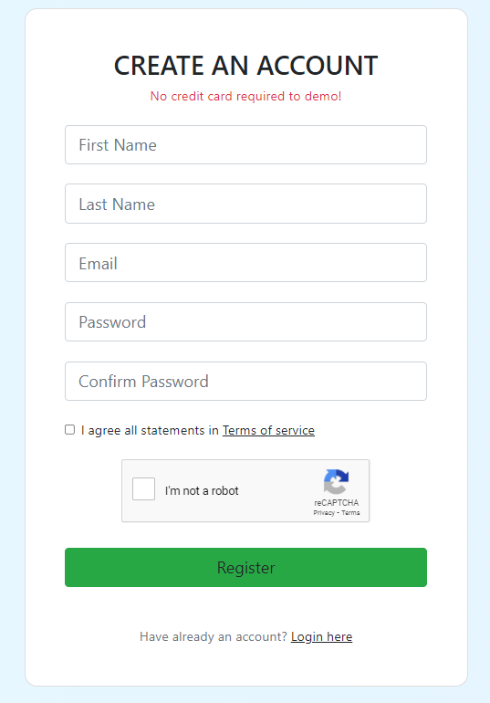Follow the Login here link
The height and width of the screenshot is (703, 490).
click(x=321, y=636)
